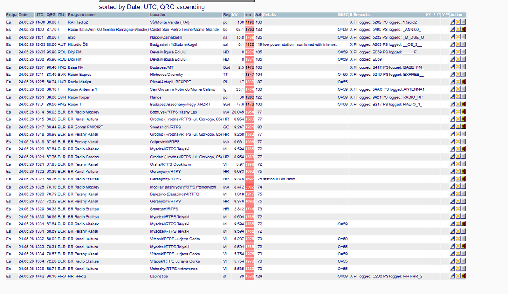The image size is (508, 294).
Task: Edit the Base FM log entry
Action: tap(453, 67)
